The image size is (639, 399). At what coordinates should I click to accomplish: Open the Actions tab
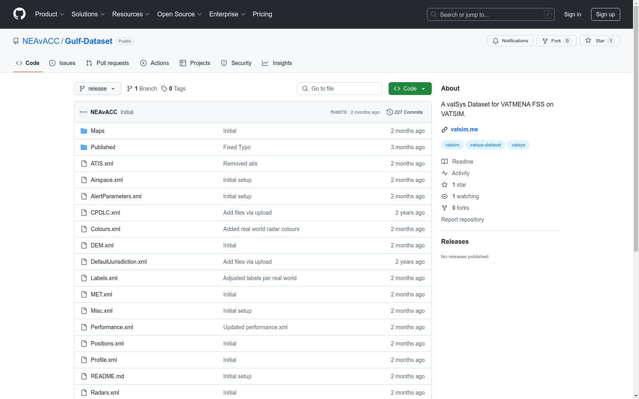coord(155,63)
